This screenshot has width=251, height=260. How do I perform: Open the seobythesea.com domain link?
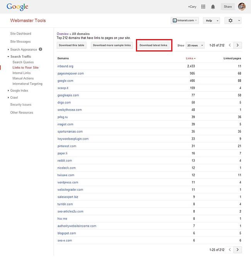click(x=70, y=110)
